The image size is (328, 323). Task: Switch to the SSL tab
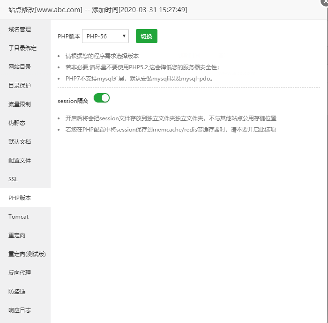25,179
